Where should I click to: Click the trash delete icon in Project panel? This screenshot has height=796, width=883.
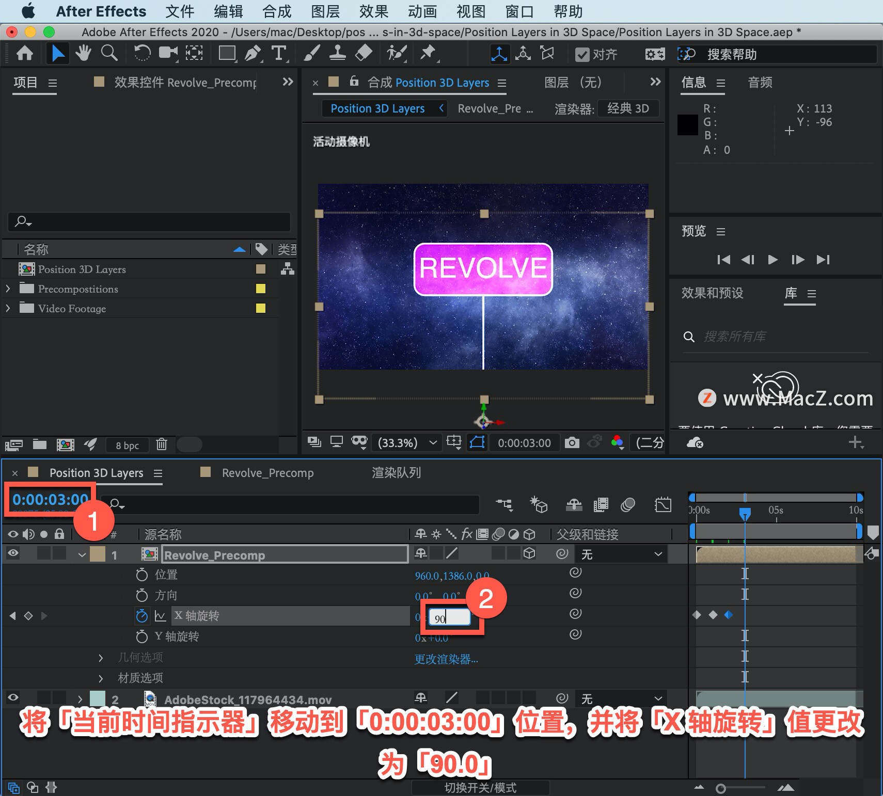[x=162, y=444]
